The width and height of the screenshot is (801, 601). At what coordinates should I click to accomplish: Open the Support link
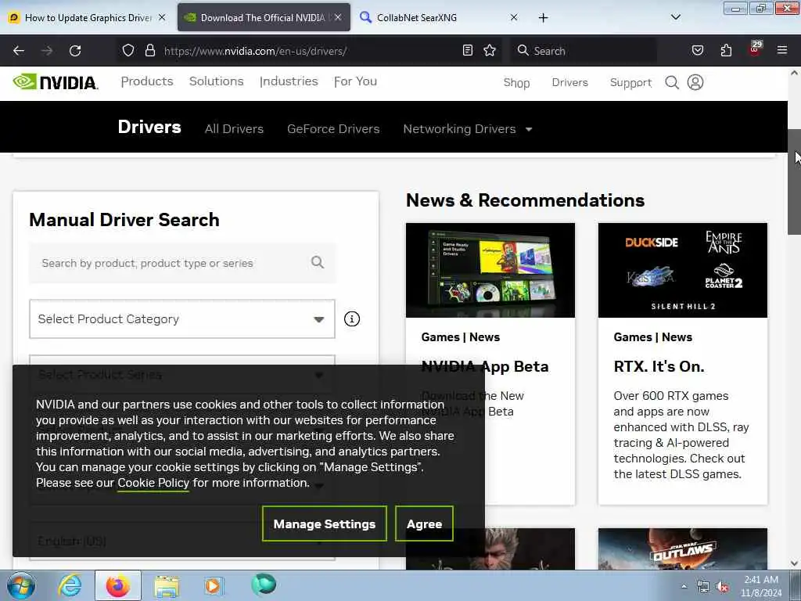(x=631, y=82)
